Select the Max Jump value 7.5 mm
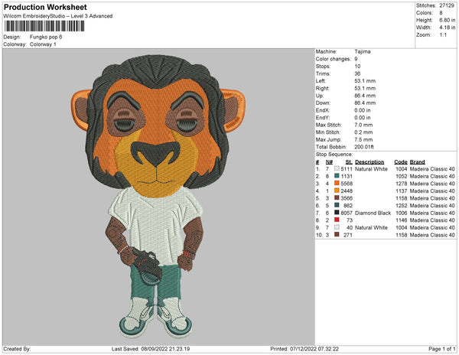The width and height of the screenshot is (459, 355). (363, 139)
